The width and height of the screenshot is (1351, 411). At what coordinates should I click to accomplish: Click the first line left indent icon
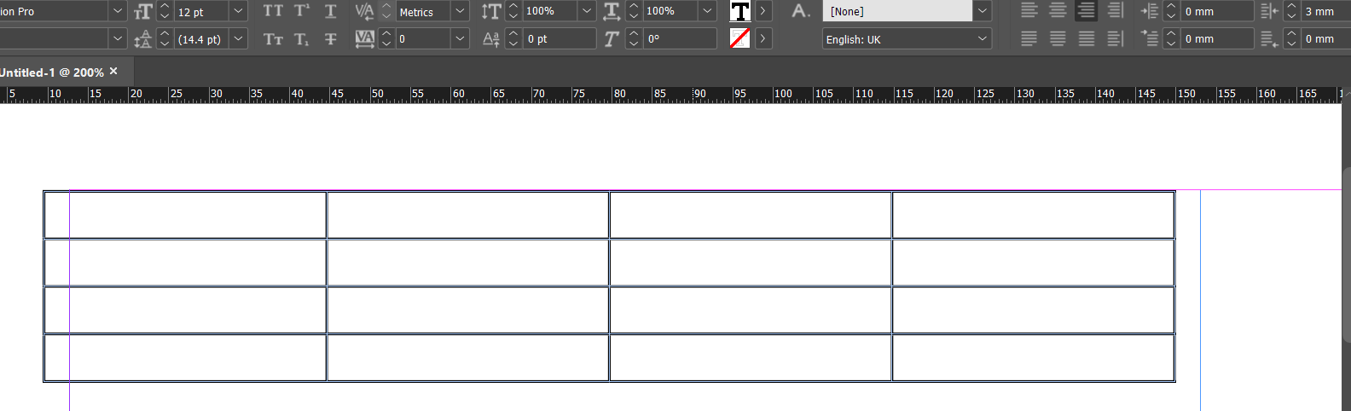[1149, 39]
